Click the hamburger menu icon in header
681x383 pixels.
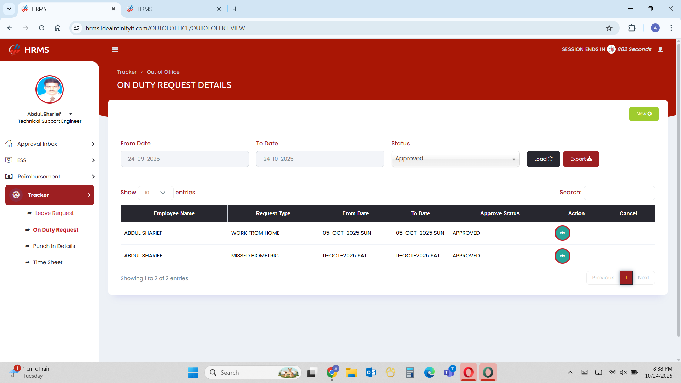(115, 50)
